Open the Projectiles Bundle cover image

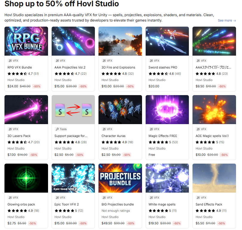pyautogui.click(x=120, y=178)
